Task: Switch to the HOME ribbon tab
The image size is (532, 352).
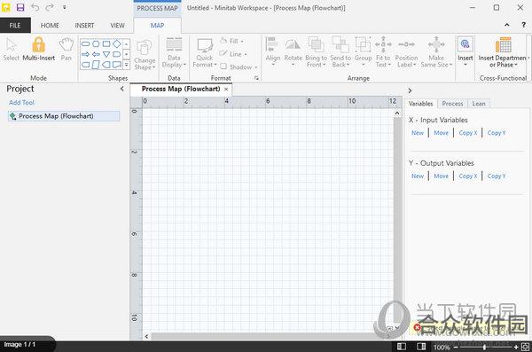Action: pos(50,25)
